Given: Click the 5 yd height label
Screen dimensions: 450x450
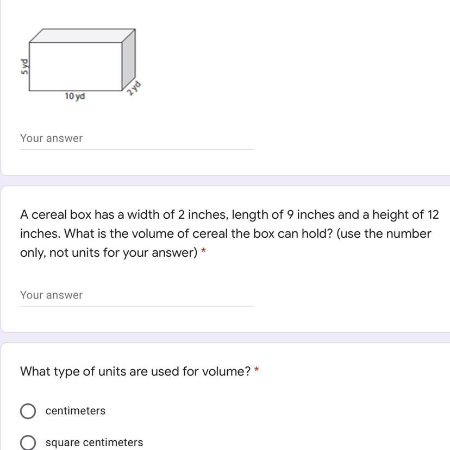Looking at the screenshot, I should point(24,66).
